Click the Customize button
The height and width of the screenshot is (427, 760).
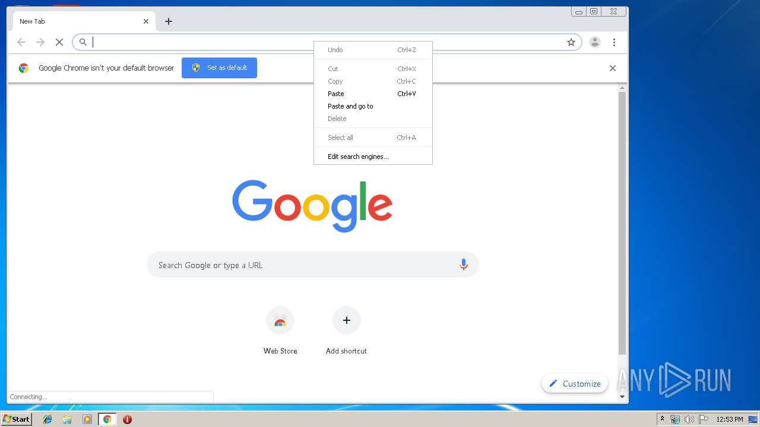point(575,384)
